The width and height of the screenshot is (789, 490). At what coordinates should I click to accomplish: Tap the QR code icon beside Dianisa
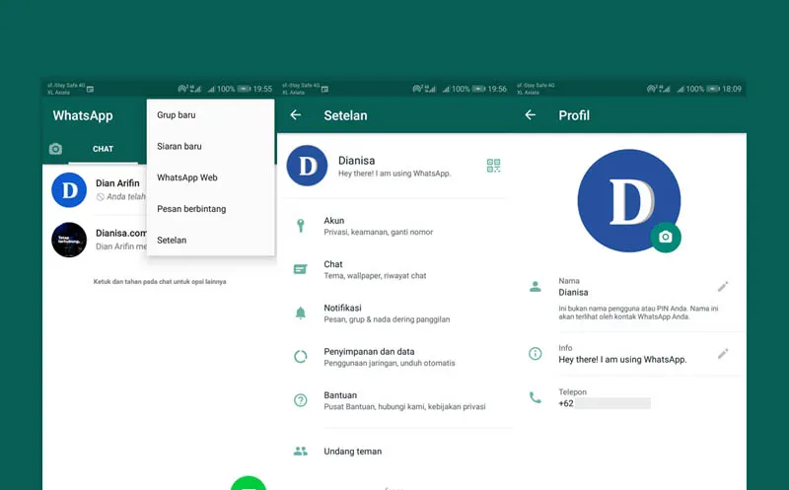tap(494, 166)
